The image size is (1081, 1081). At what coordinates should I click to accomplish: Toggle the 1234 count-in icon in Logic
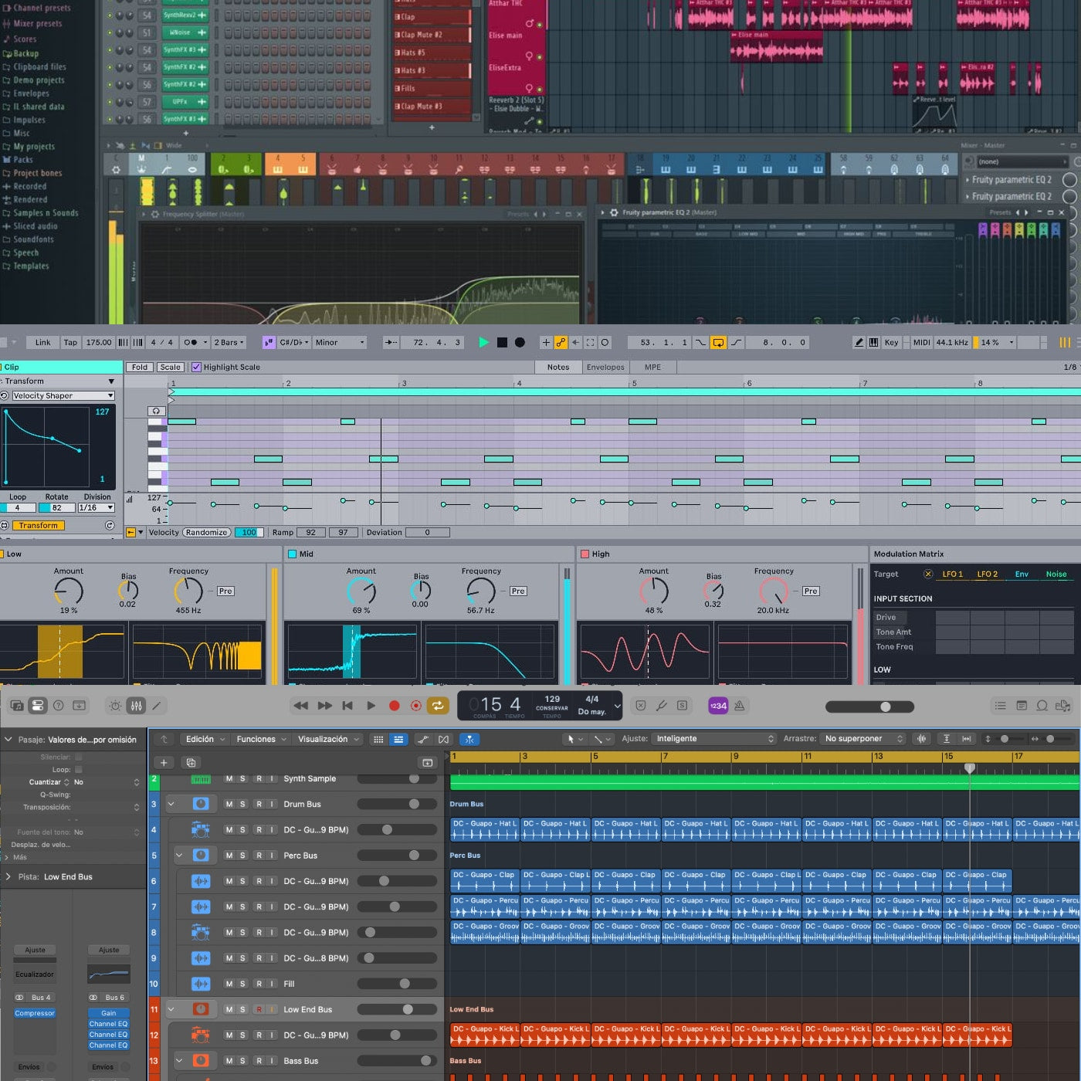pos(717,705)
